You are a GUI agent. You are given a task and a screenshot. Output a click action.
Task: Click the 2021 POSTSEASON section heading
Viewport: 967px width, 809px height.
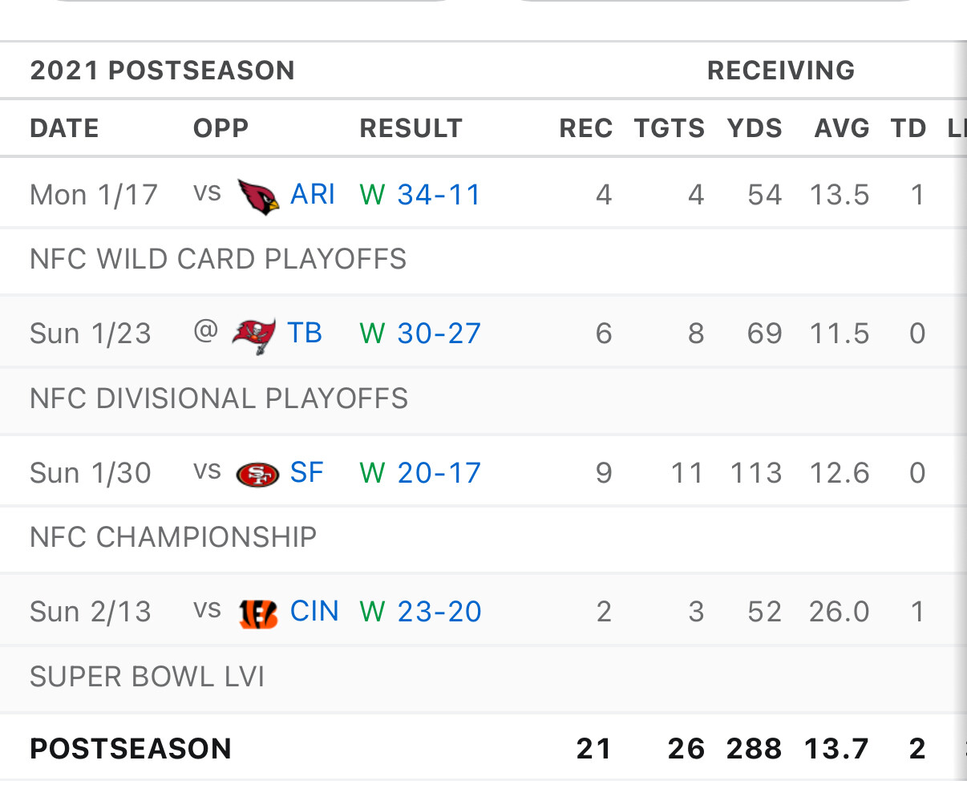(163, 71)
